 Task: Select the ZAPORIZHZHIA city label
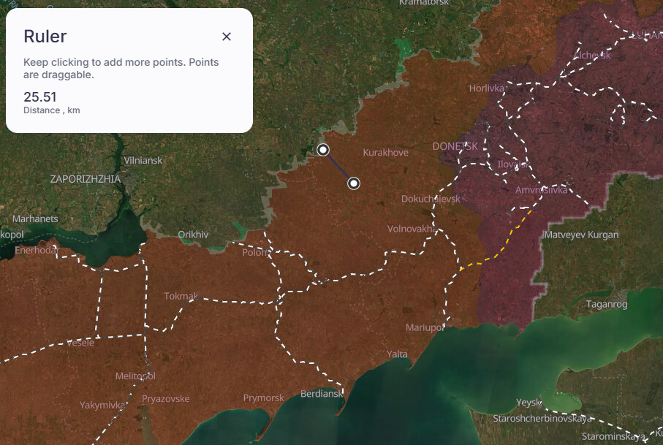click(x=86, y=178)
